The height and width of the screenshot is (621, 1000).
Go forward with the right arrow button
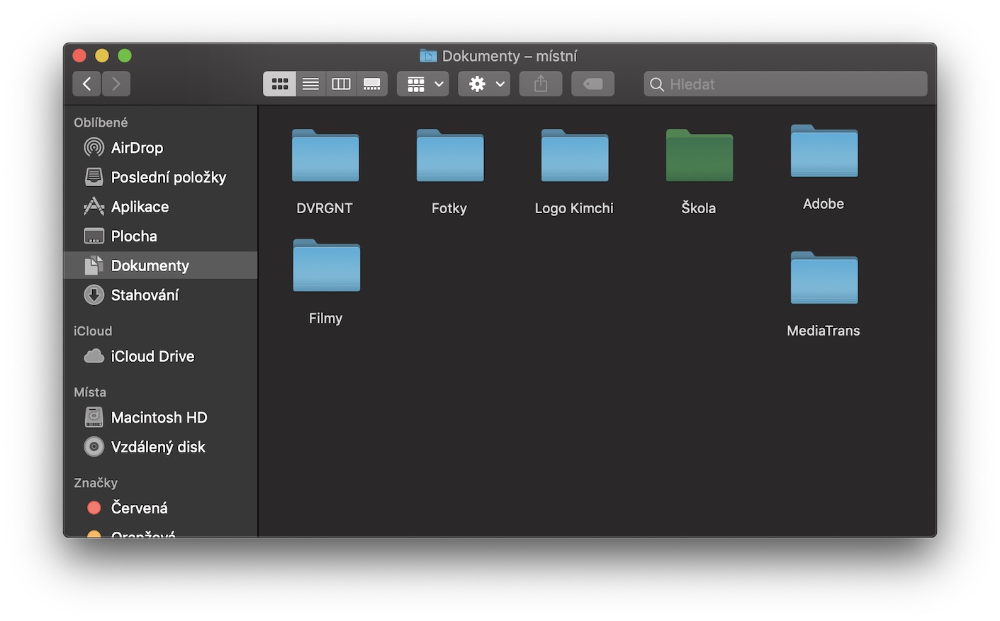click(x=116, y=84)
